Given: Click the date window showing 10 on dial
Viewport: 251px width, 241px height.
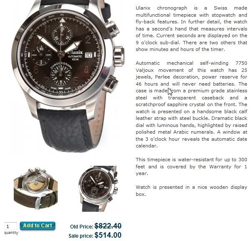Looking at the screenshot, I should [89, 55].
